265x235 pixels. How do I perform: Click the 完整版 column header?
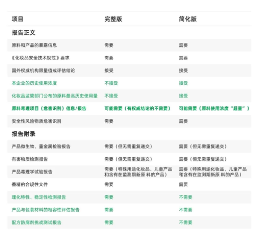113,19
